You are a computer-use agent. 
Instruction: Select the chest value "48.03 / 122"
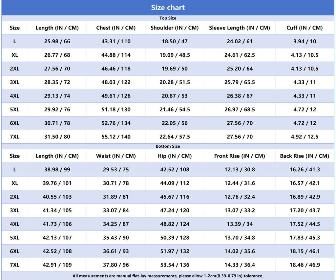pyautogui.click(x=116, y=82)
